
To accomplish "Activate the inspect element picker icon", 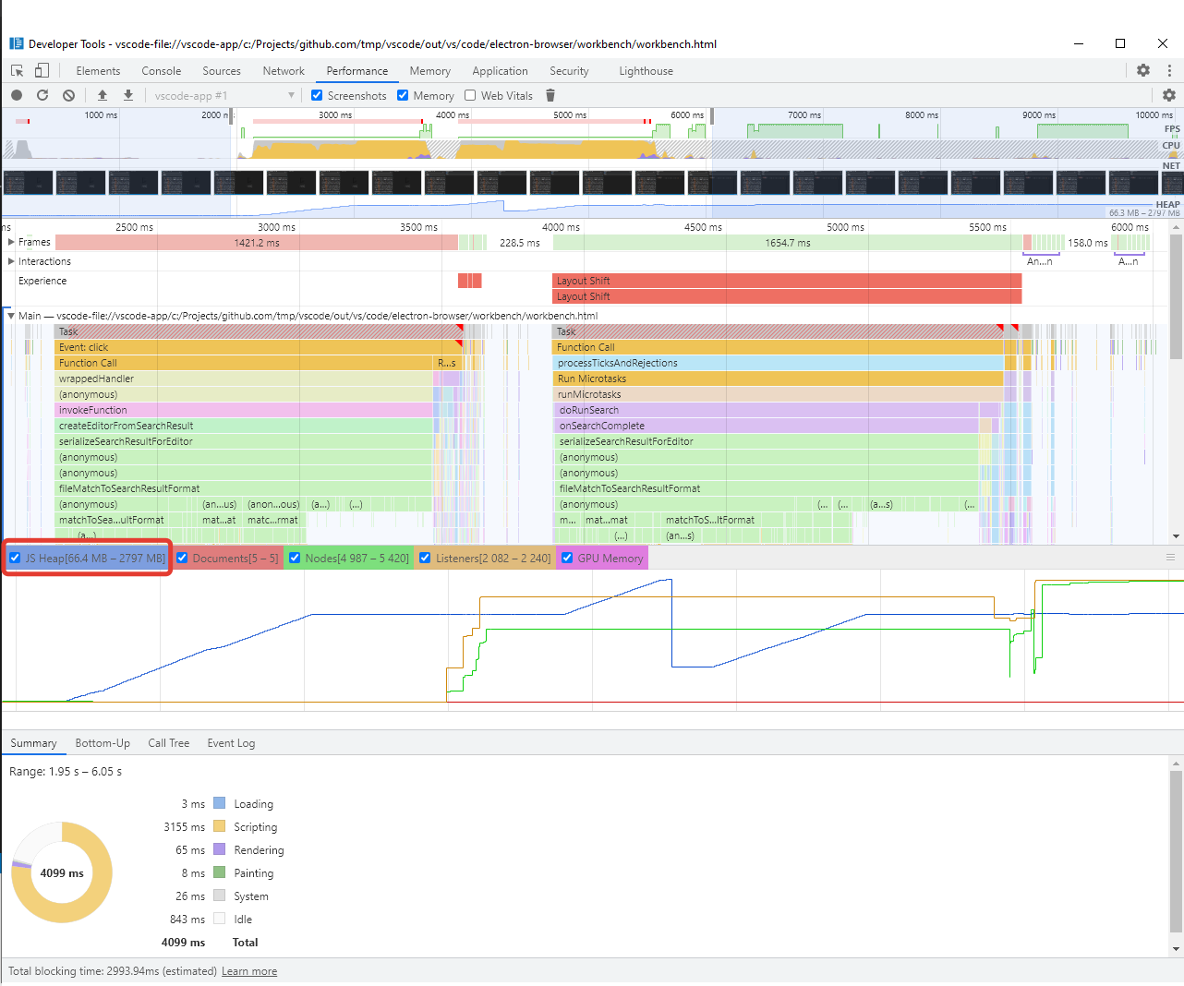I will [x=17, y=71].
